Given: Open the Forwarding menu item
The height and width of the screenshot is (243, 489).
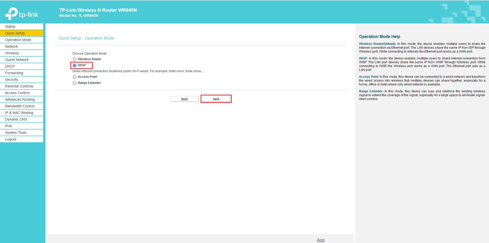Looking at the screenshot, I should (x=21, y=73).
